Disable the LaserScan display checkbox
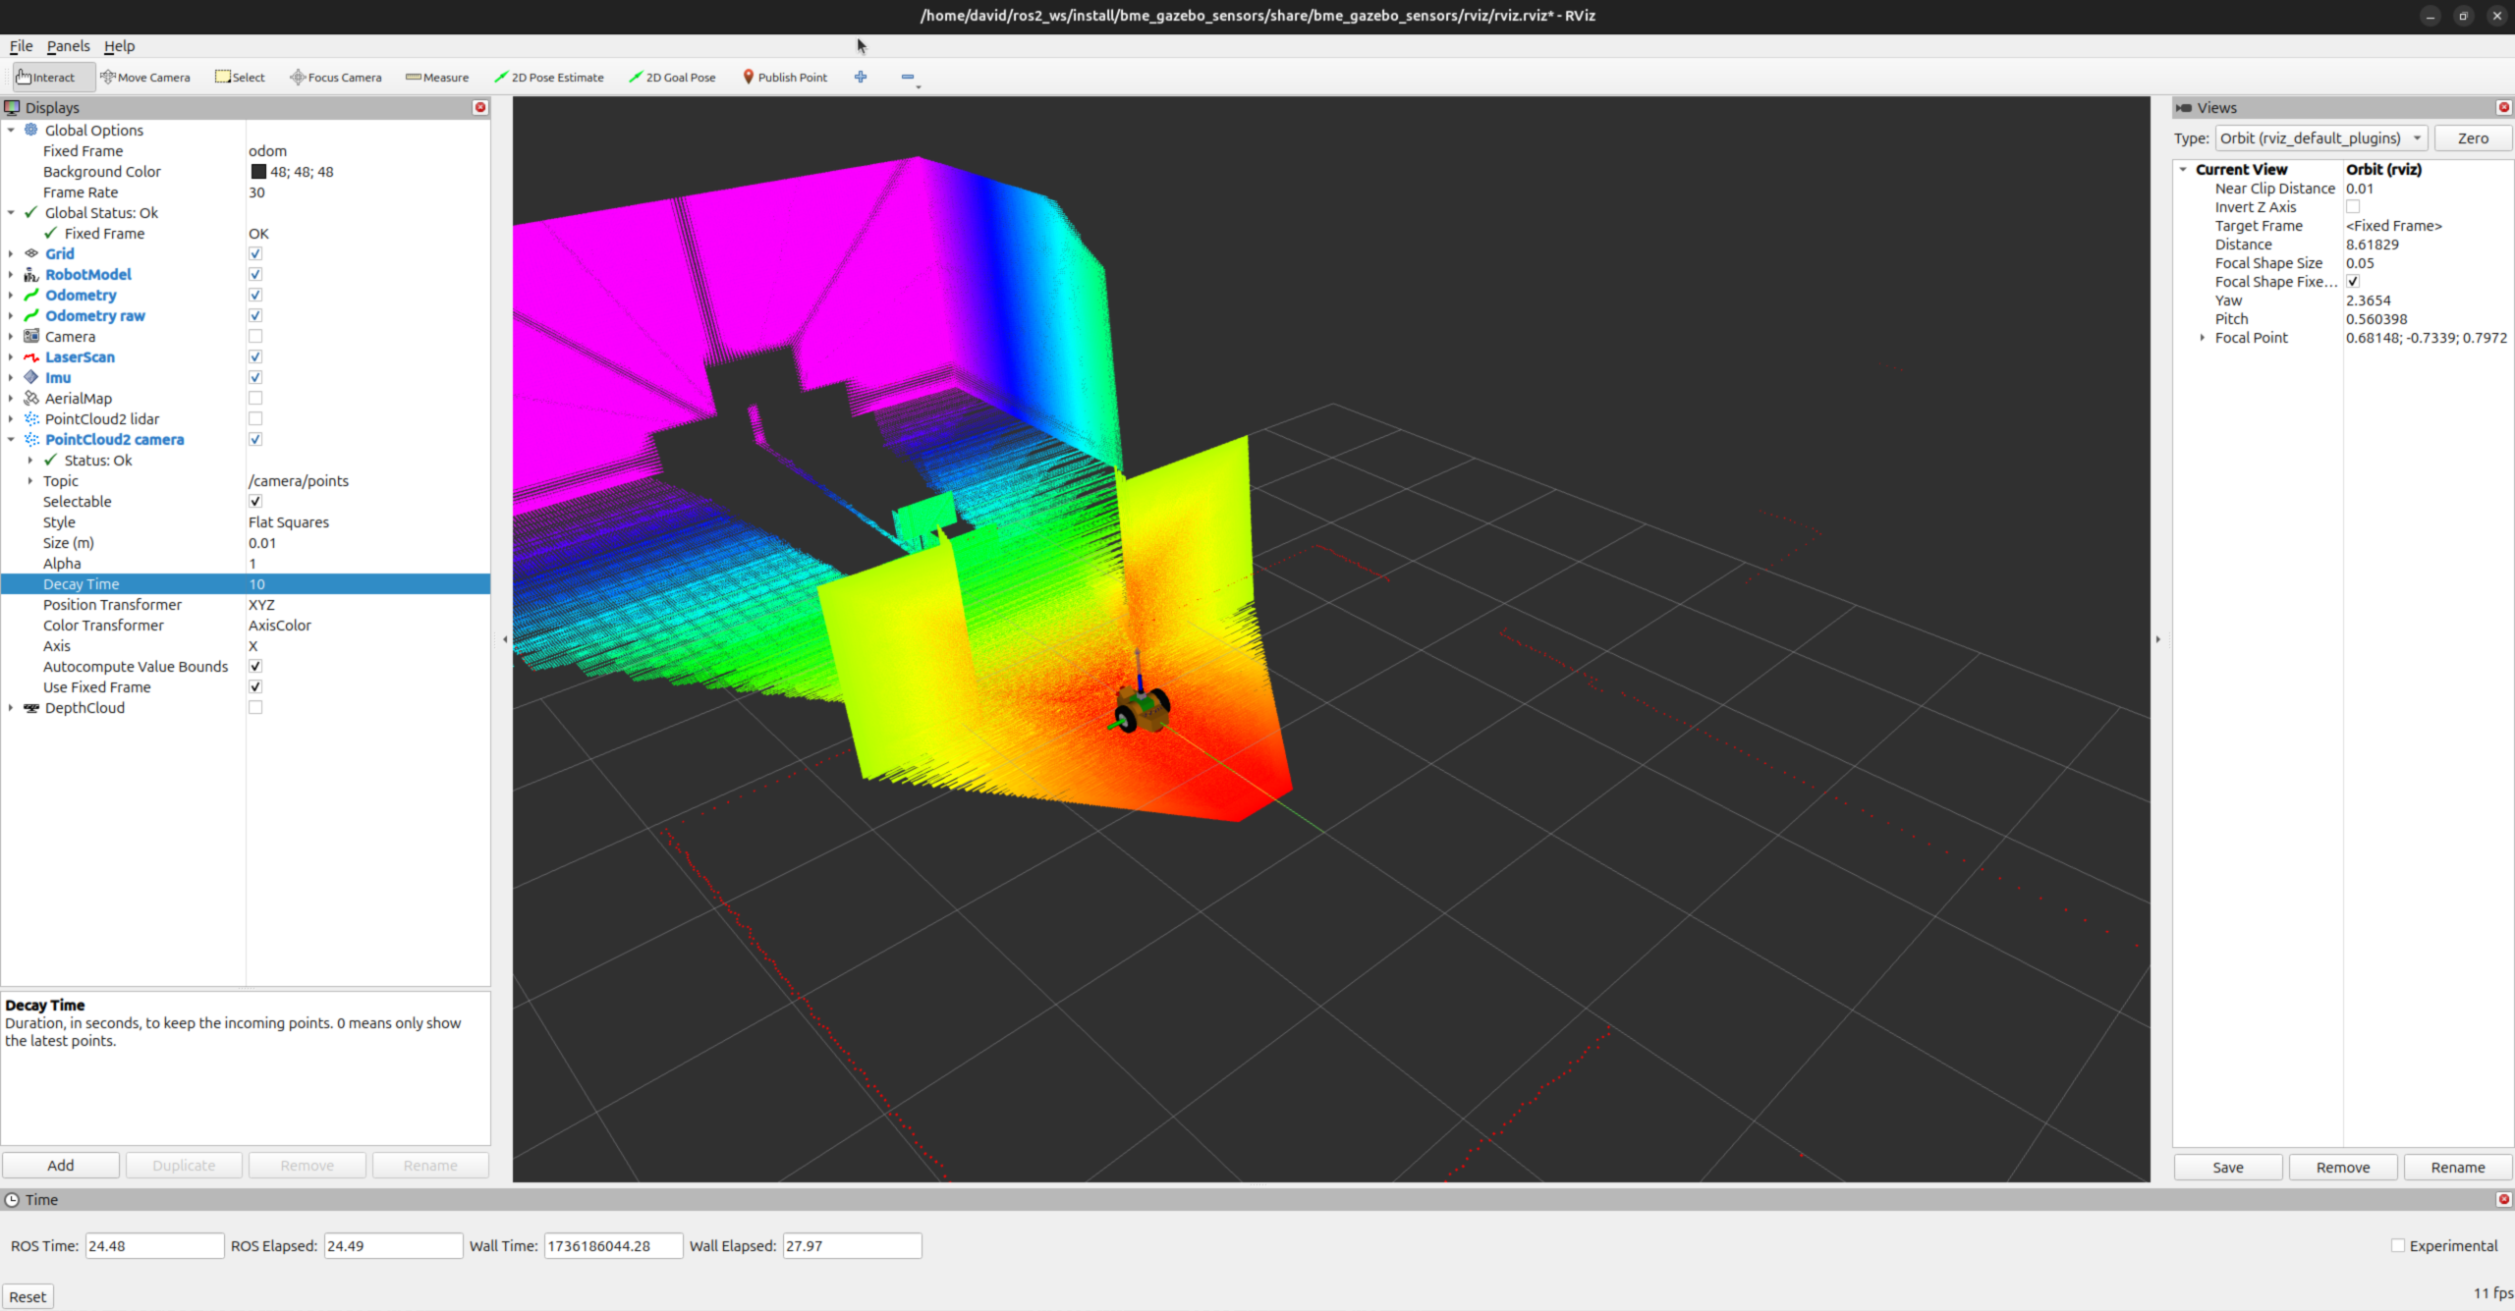This screenshot has width=2515, height=1311. pyautogui.click(x=255, y=357)
